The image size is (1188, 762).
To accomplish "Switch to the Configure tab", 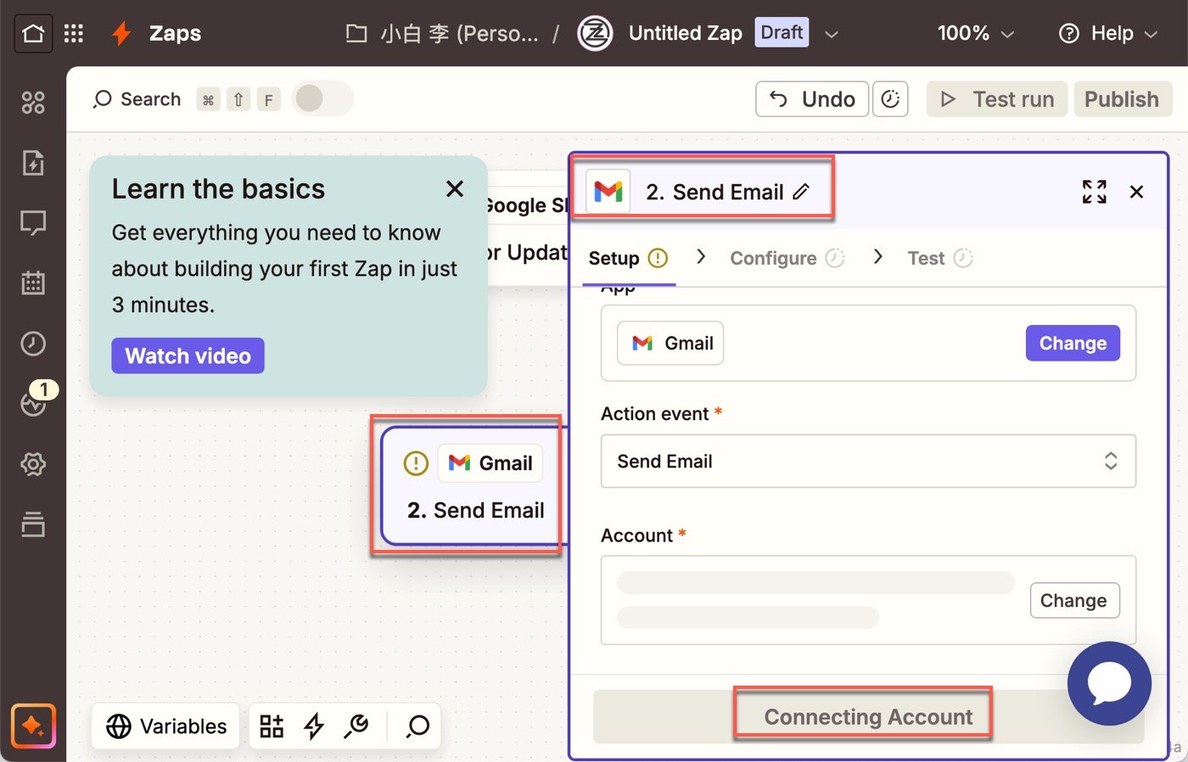I will 787,258.
